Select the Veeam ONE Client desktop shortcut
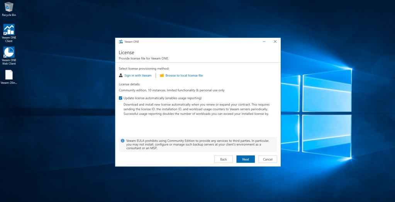This screenshot has width=395, height=202. coord(9,33)
